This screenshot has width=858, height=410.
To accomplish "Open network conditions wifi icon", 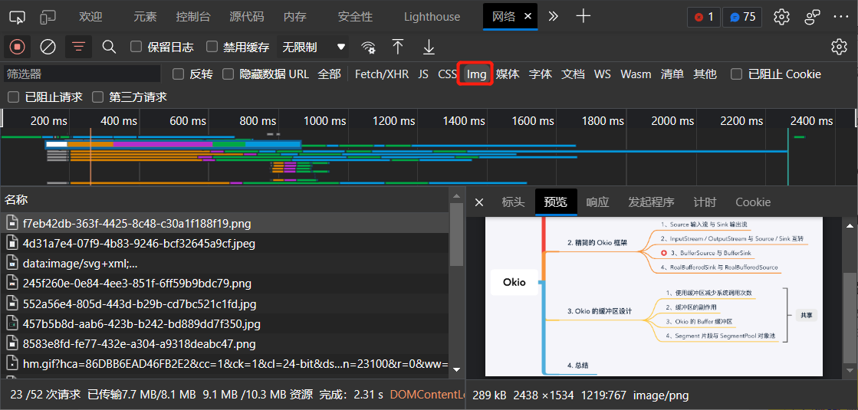I will [x=369, y=48].
